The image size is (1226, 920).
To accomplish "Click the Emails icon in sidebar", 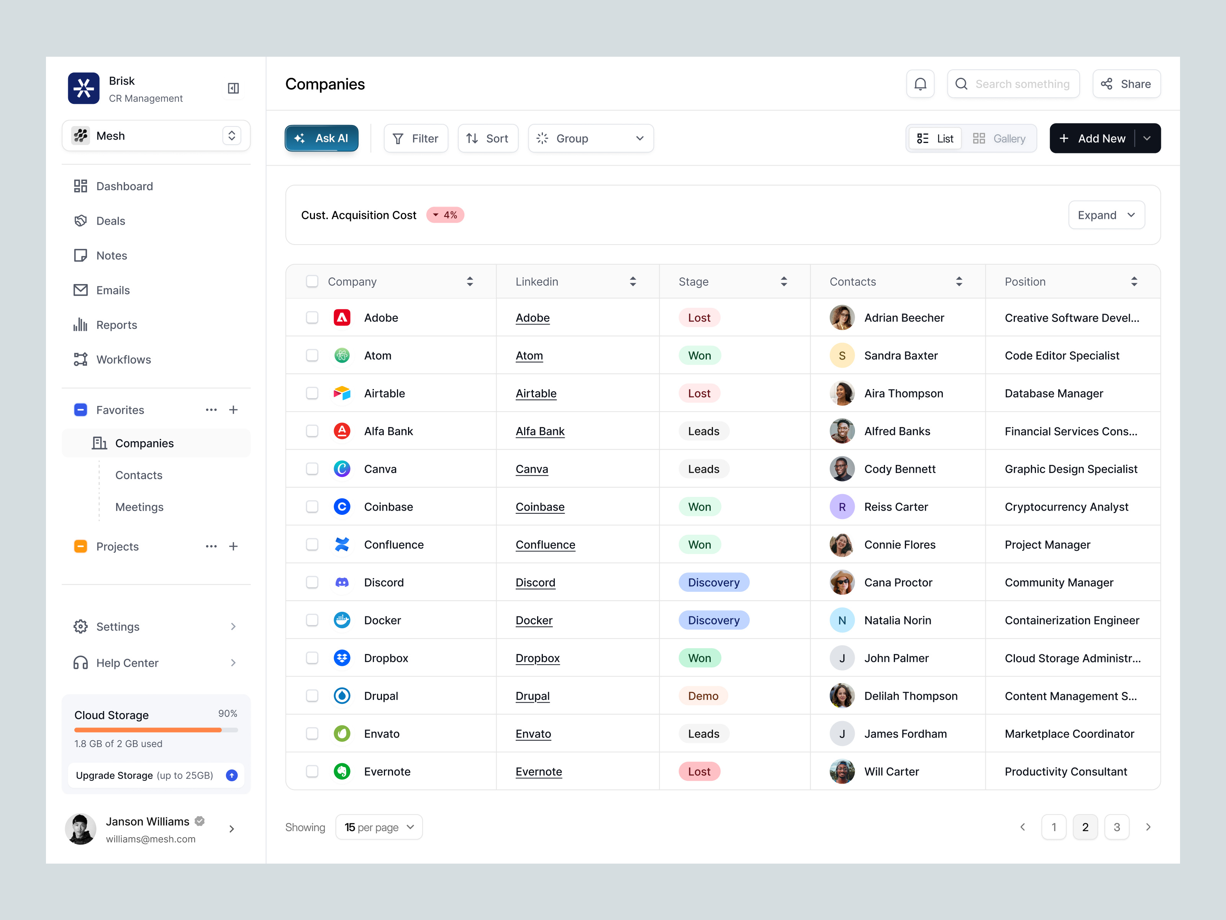I will 81,290.
